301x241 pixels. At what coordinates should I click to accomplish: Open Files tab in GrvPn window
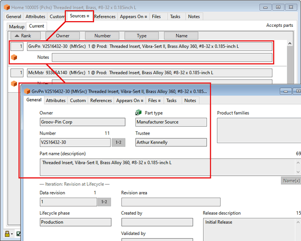(154, 101)
